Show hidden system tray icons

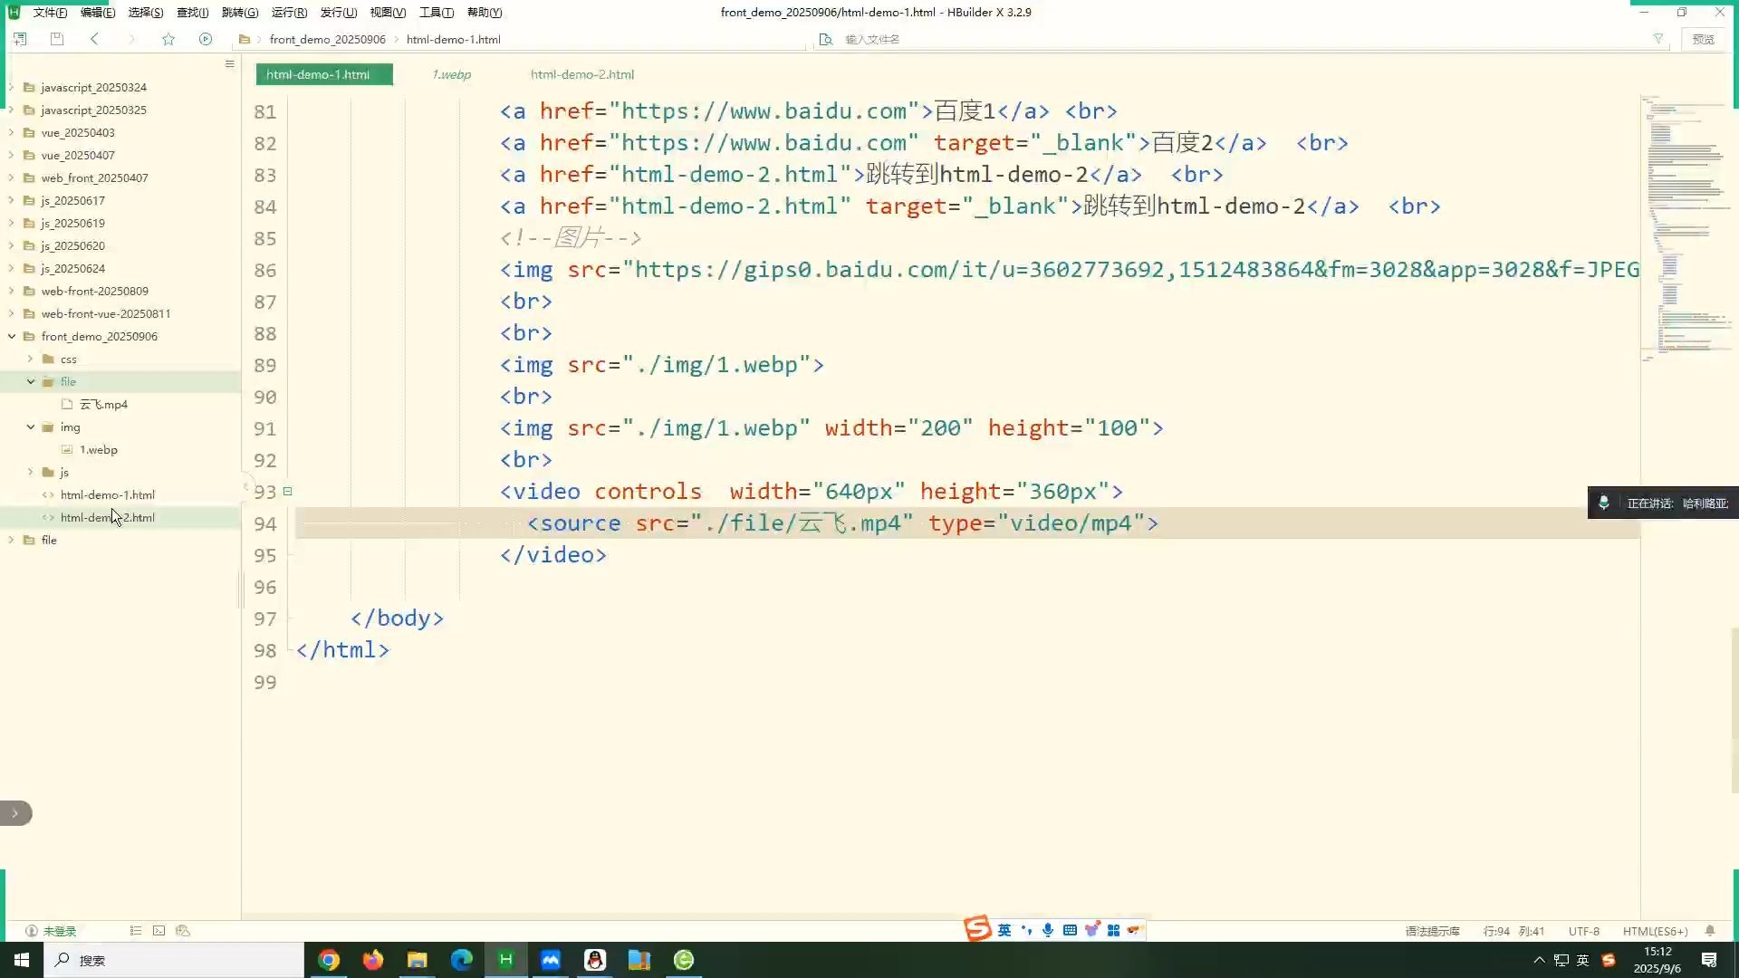tap(1539, 960)
